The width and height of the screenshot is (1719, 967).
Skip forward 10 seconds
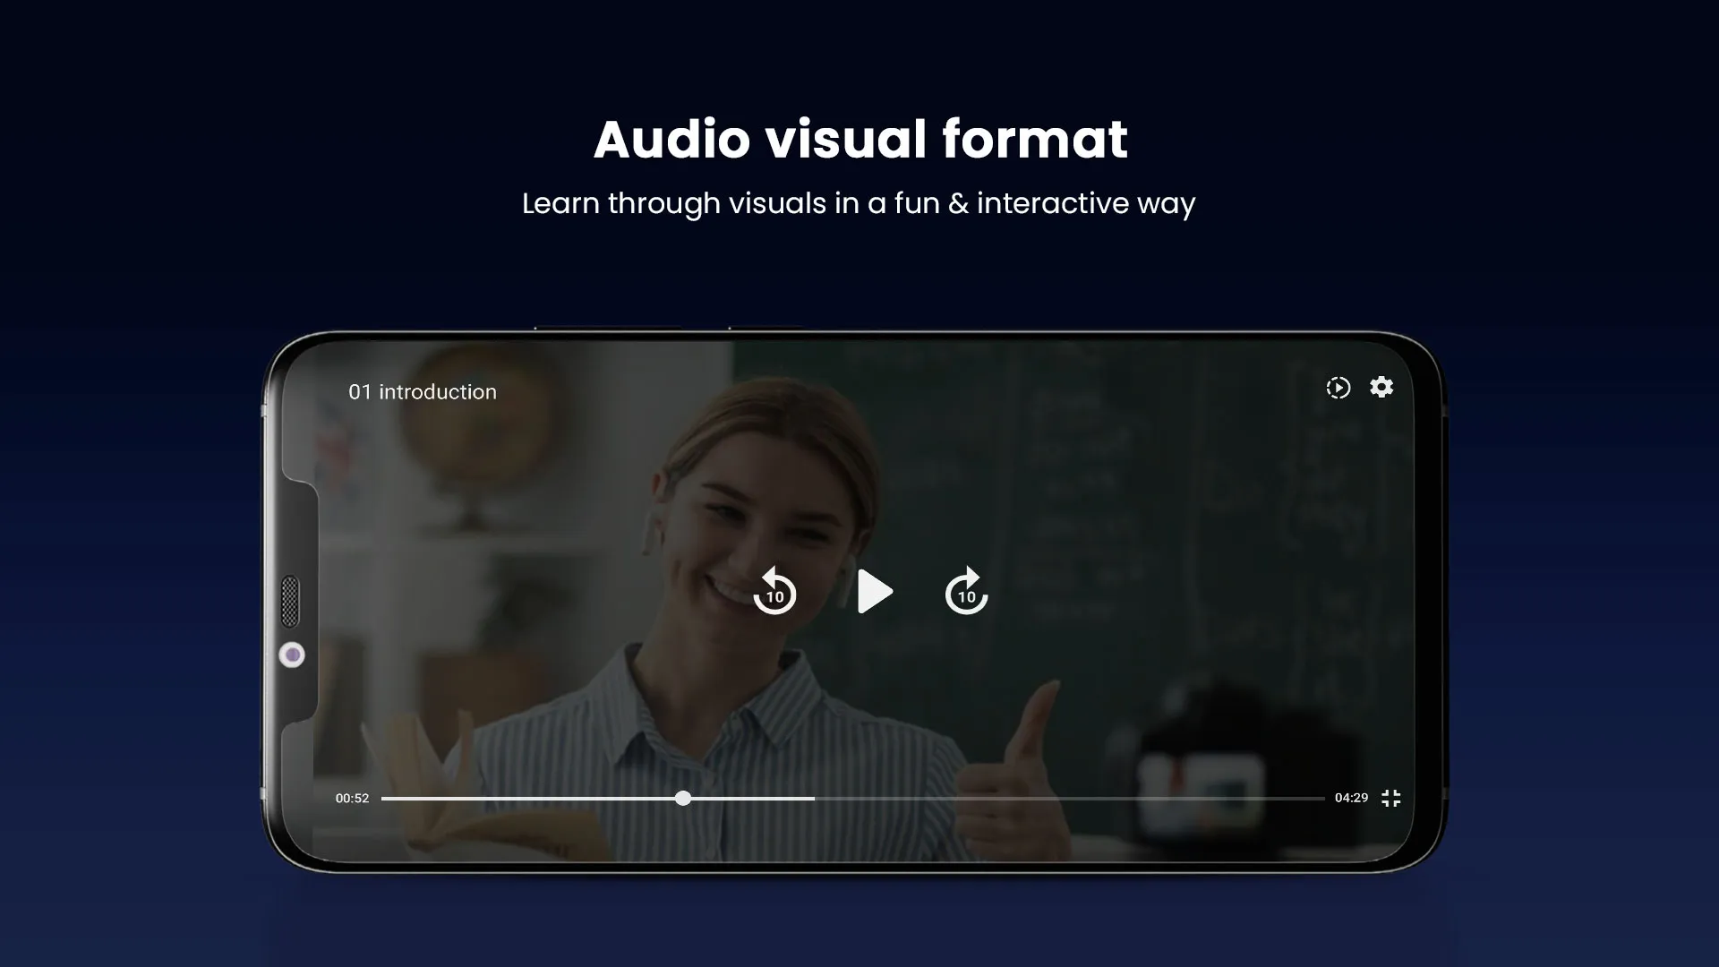[x=966, y=591]
